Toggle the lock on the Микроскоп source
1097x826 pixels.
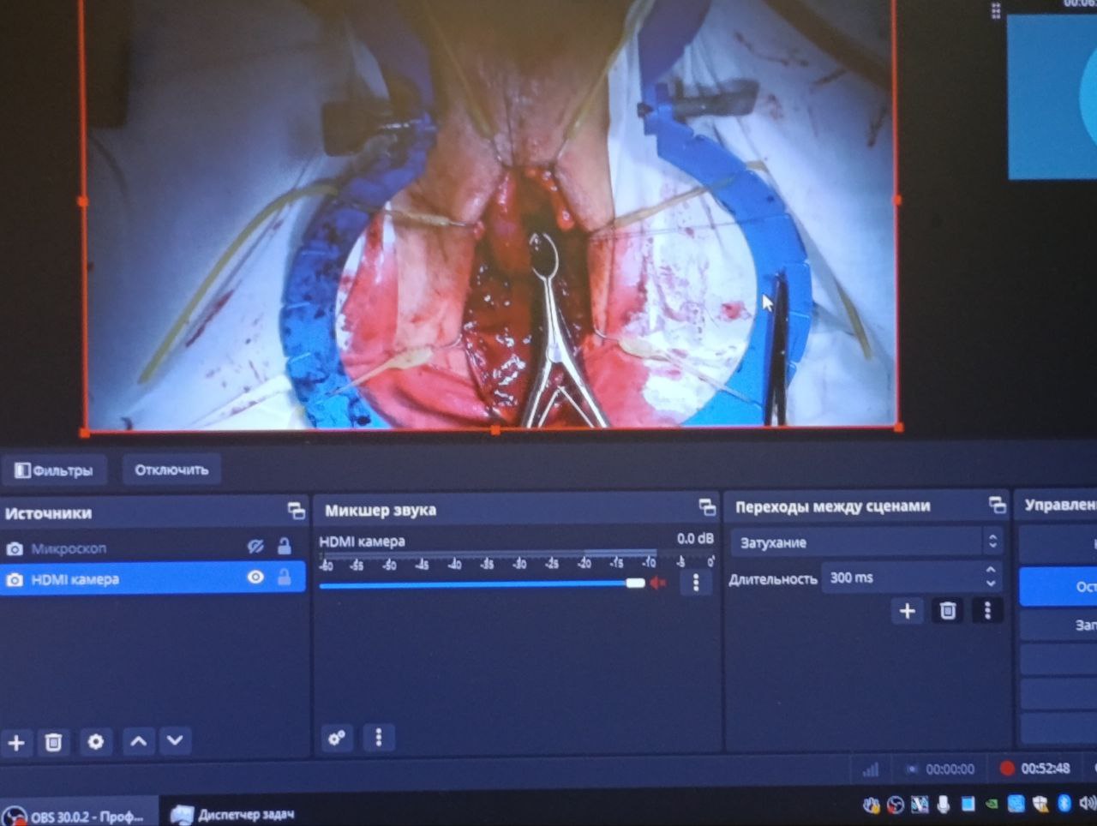[284, 547]
